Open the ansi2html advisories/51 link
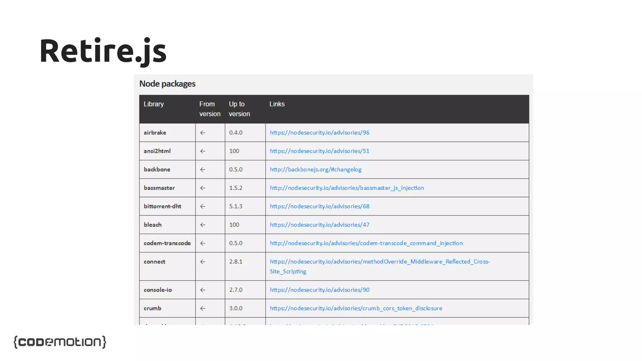642x361 pixels. coord(319,151)
